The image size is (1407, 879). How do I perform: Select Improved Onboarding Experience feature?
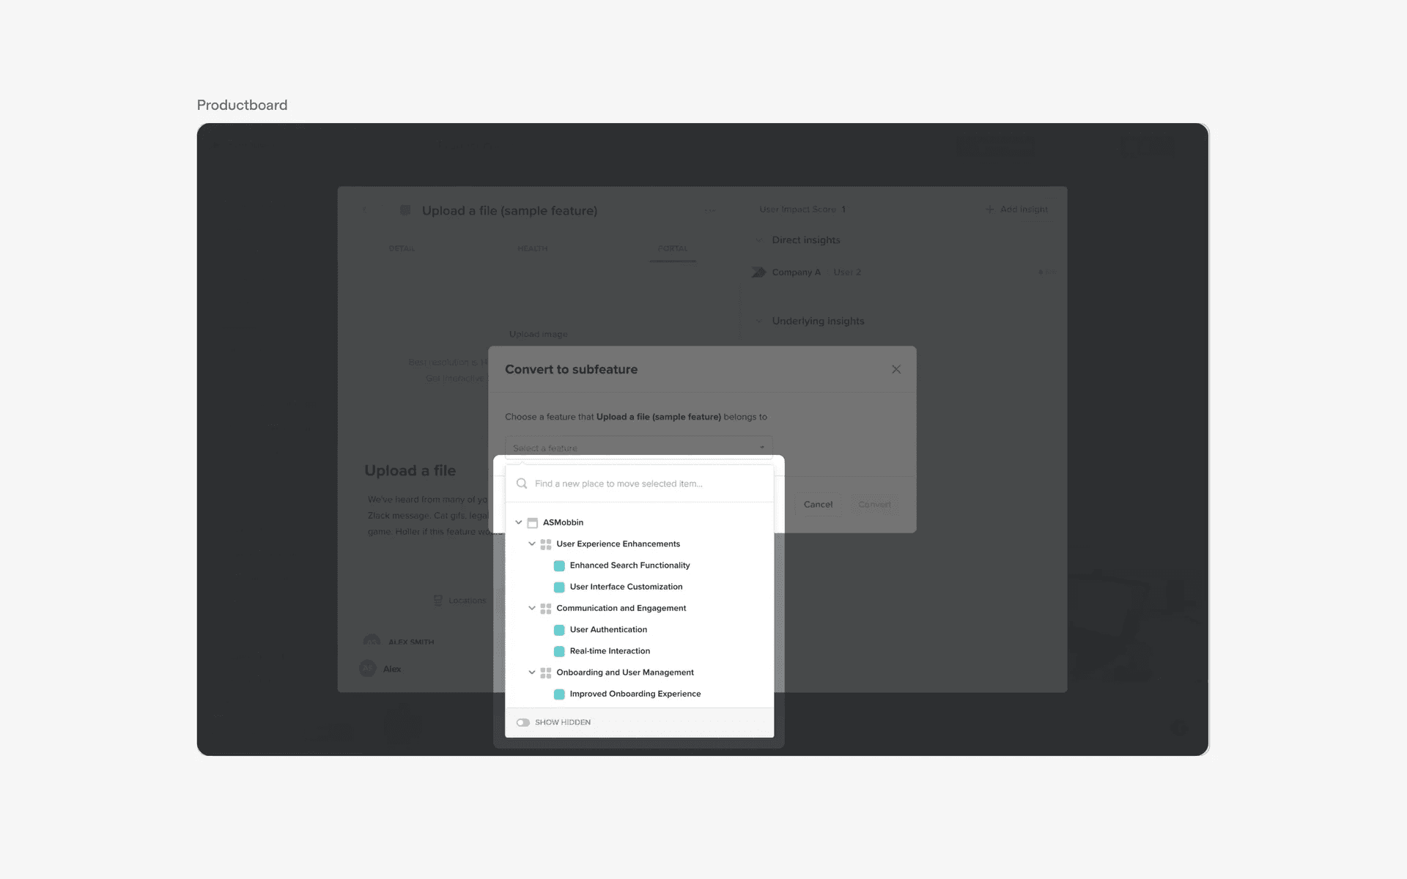pyautogui.click(x=635, y=694)
